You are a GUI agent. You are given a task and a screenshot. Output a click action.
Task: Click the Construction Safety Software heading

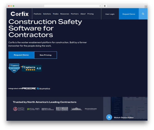[x=45, y=28]
